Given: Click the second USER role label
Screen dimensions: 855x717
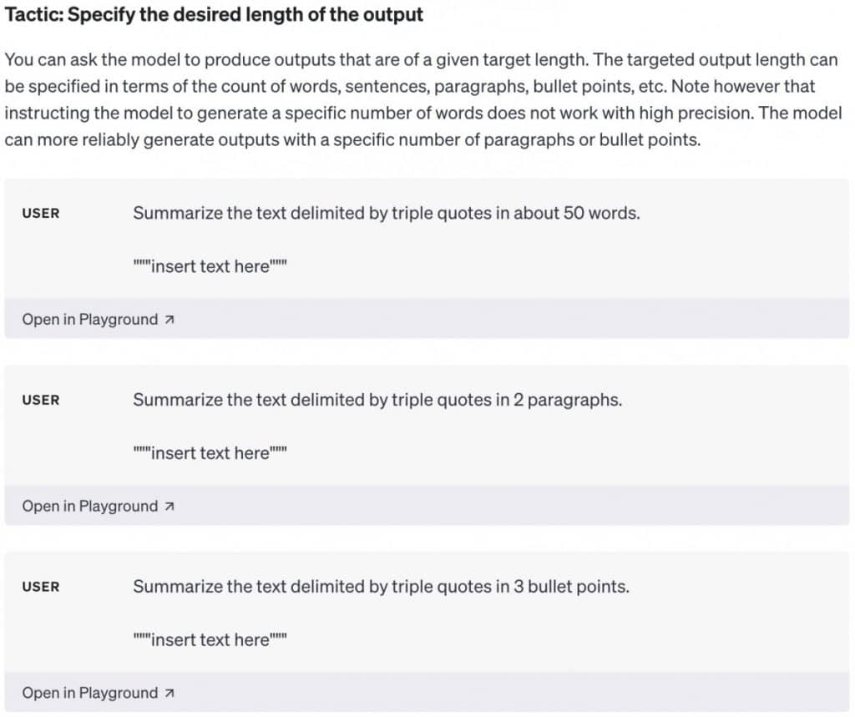Looking at the screenshot, I should [41, 400].
